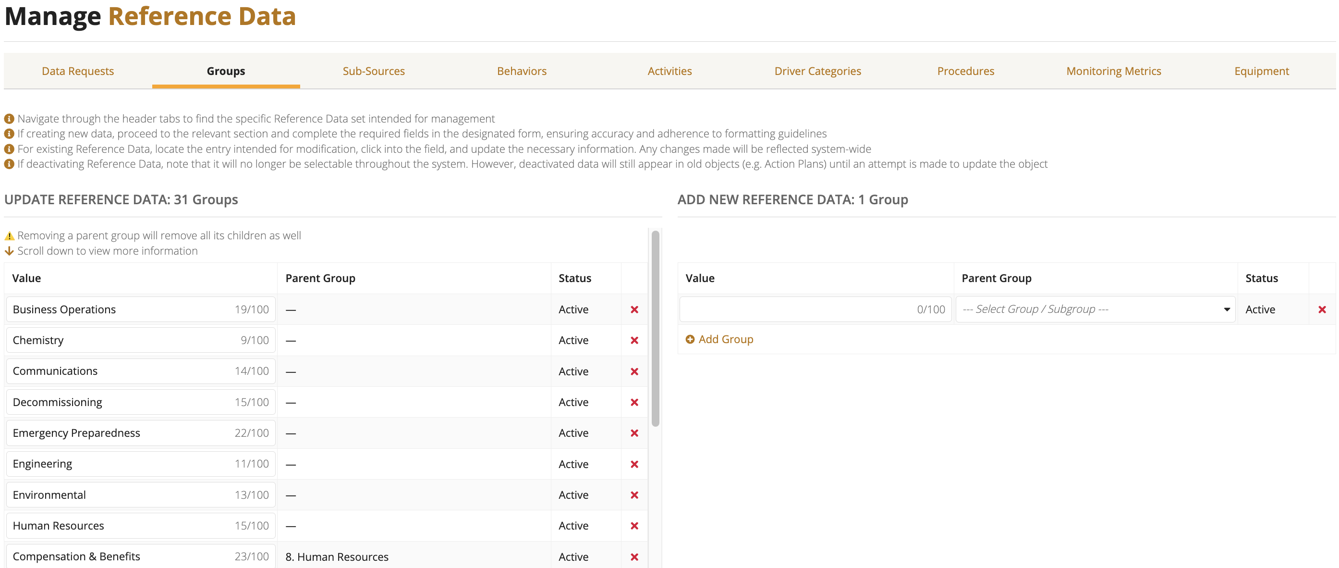The height and width of the screenshot is (568, 1339).
Task: Go to the Monitoring Metrics tab
Action: pyautogui.click(x=1113, y=71)
